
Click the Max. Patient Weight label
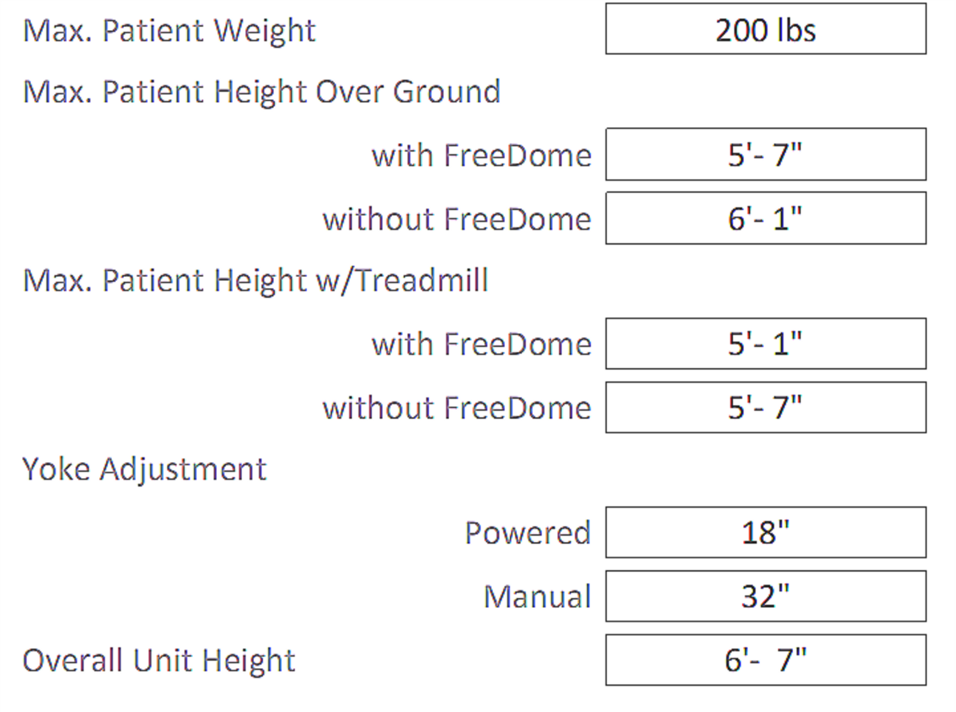tap(169, 30)
